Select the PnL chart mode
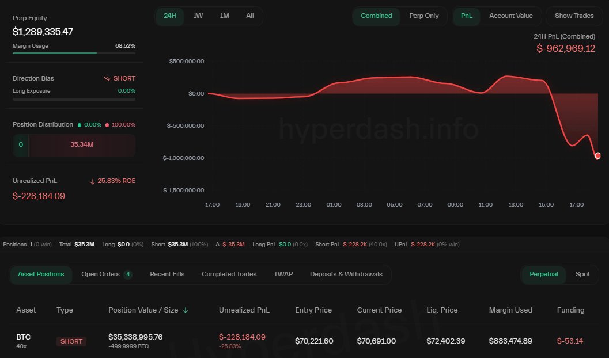This screenshot has width=609, height=358. [x=467, y=16]
